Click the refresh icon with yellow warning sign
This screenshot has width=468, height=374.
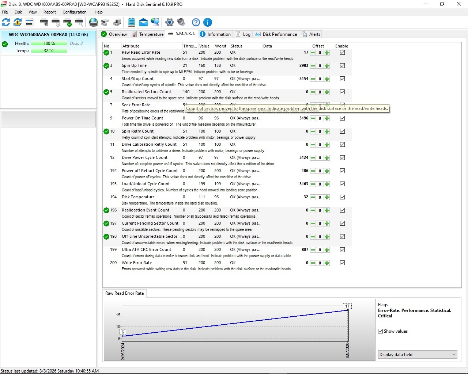click(18, 22)
